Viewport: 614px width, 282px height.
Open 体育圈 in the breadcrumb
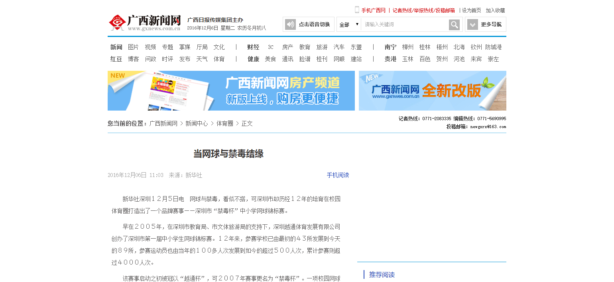[225, 124]
